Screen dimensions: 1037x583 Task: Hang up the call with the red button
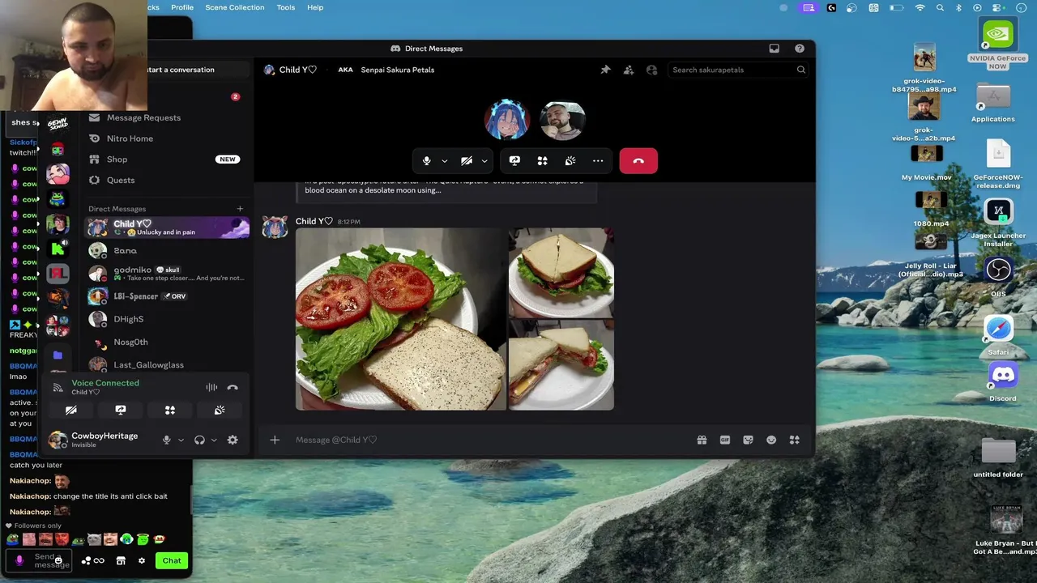(638, 161)
